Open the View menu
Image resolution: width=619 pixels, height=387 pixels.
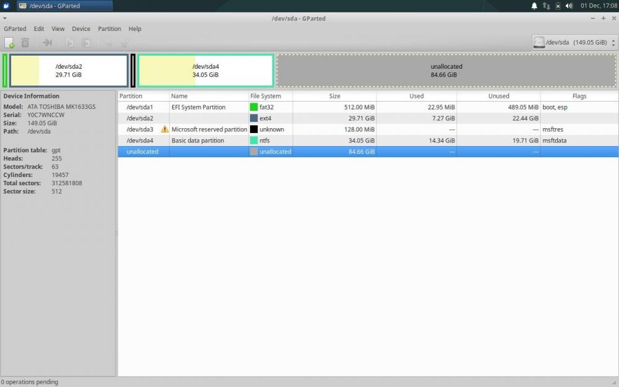(x=58, y=28)
